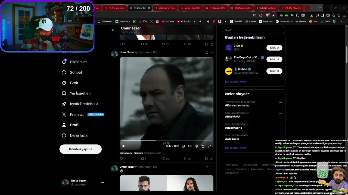View analytics of the 9 B views post
Viewport: 348px width, 195px height.
(x=187, y=44)
